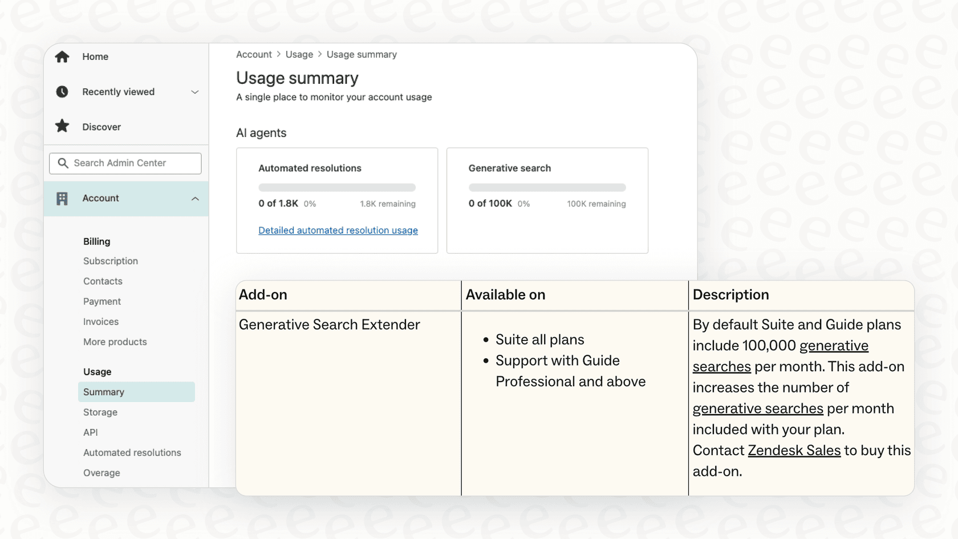The image size is (958, 539).
Task: Click the Home icon in the sidebar
Action: [x=62, y=56]
